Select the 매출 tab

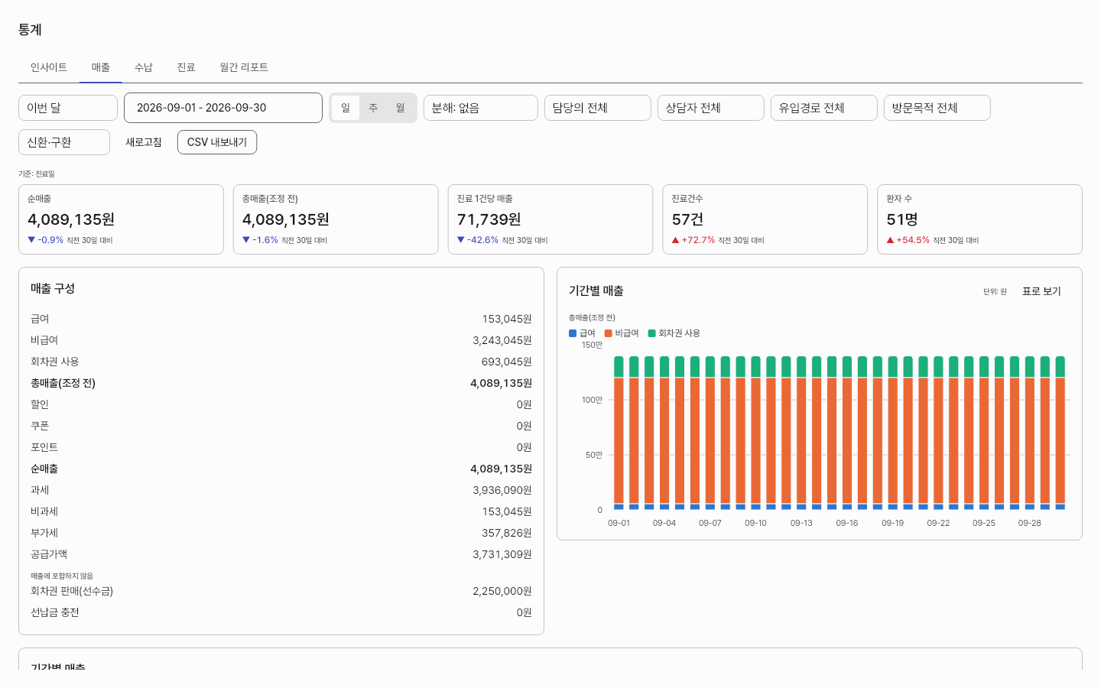click(101, 67)
